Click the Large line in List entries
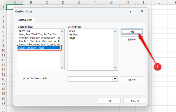The height and width of the screenshot is (112, 176). (x=72, y=38)
